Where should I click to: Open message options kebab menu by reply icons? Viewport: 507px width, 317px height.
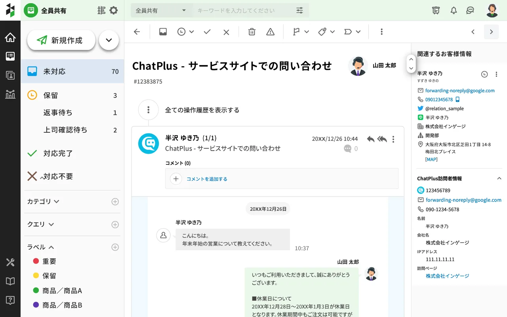point(393,139)
